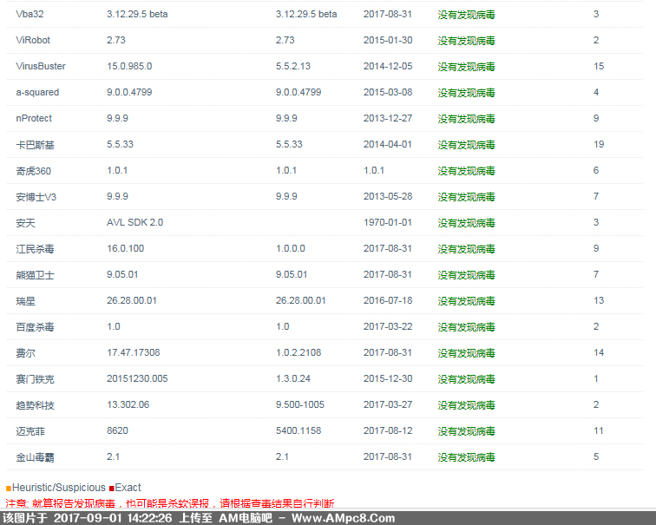Select engine version 1.0.0.0 of 江民杀毒
The height and width of the screenshot is (525, 656).
click(291, 248)
